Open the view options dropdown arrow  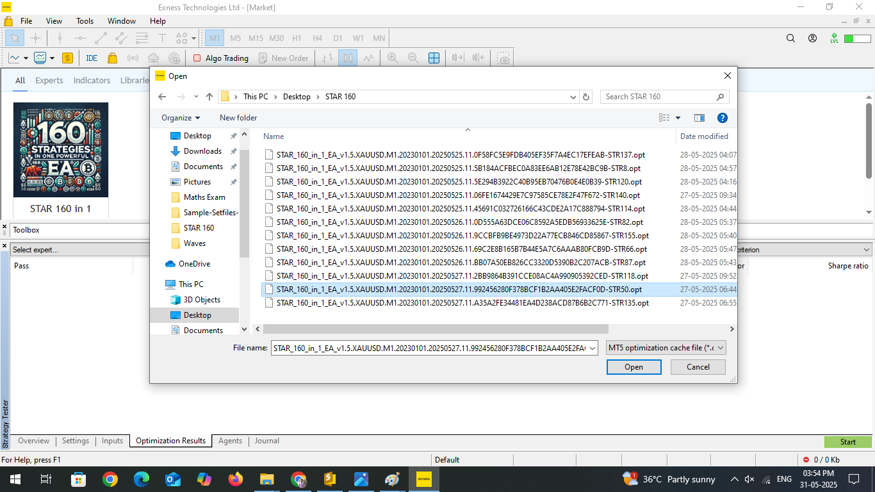(x=678, y=118)
